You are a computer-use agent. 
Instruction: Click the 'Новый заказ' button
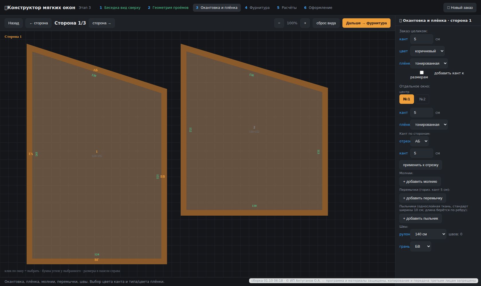(460, 8)
